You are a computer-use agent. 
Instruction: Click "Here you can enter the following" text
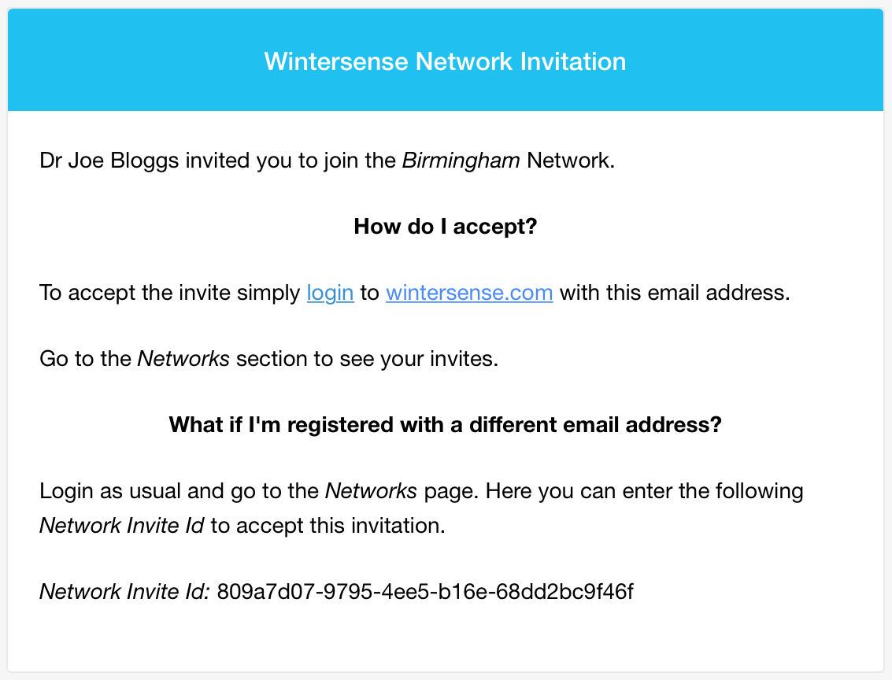coord(644,491)
